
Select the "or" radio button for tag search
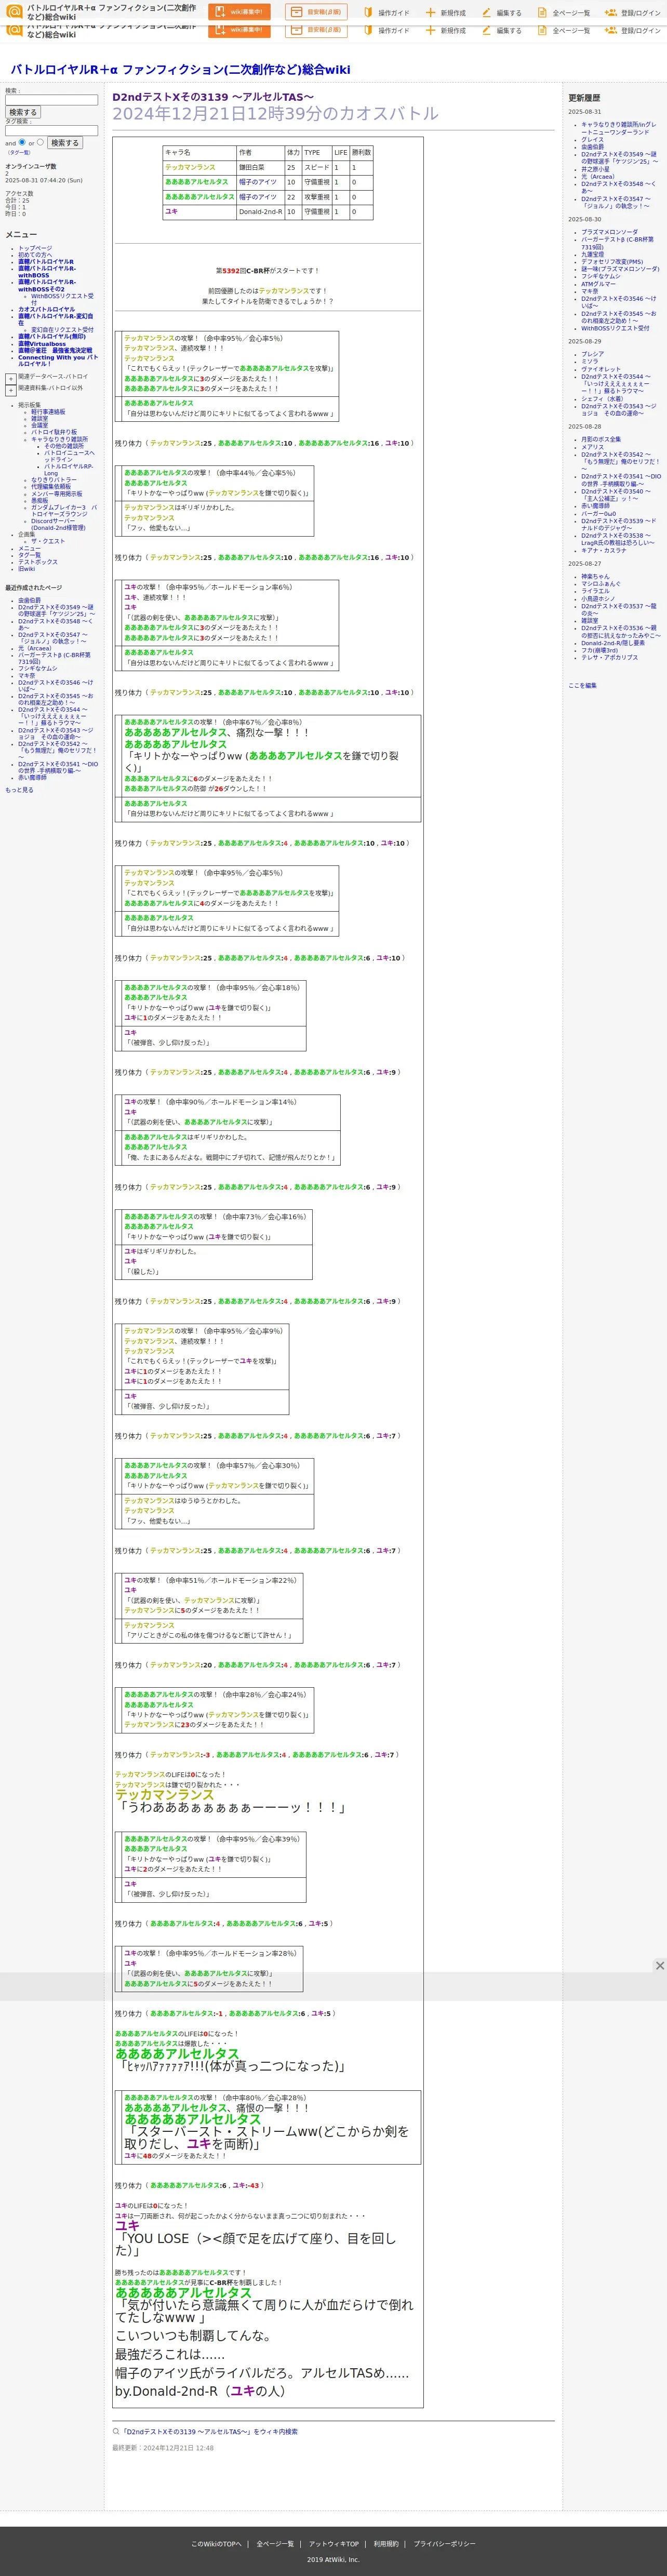pyautogui.click(x=40, y=142)
